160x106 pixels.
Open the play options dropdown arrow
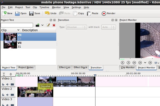(145, 63)
